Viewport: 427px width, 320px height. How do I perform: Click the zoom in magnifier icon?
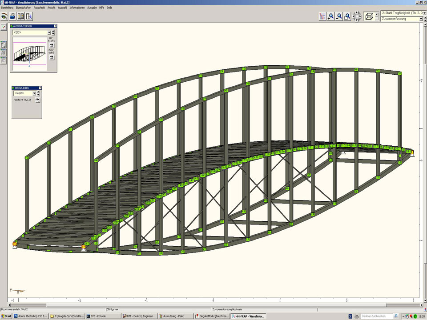(x=330, y=16)
